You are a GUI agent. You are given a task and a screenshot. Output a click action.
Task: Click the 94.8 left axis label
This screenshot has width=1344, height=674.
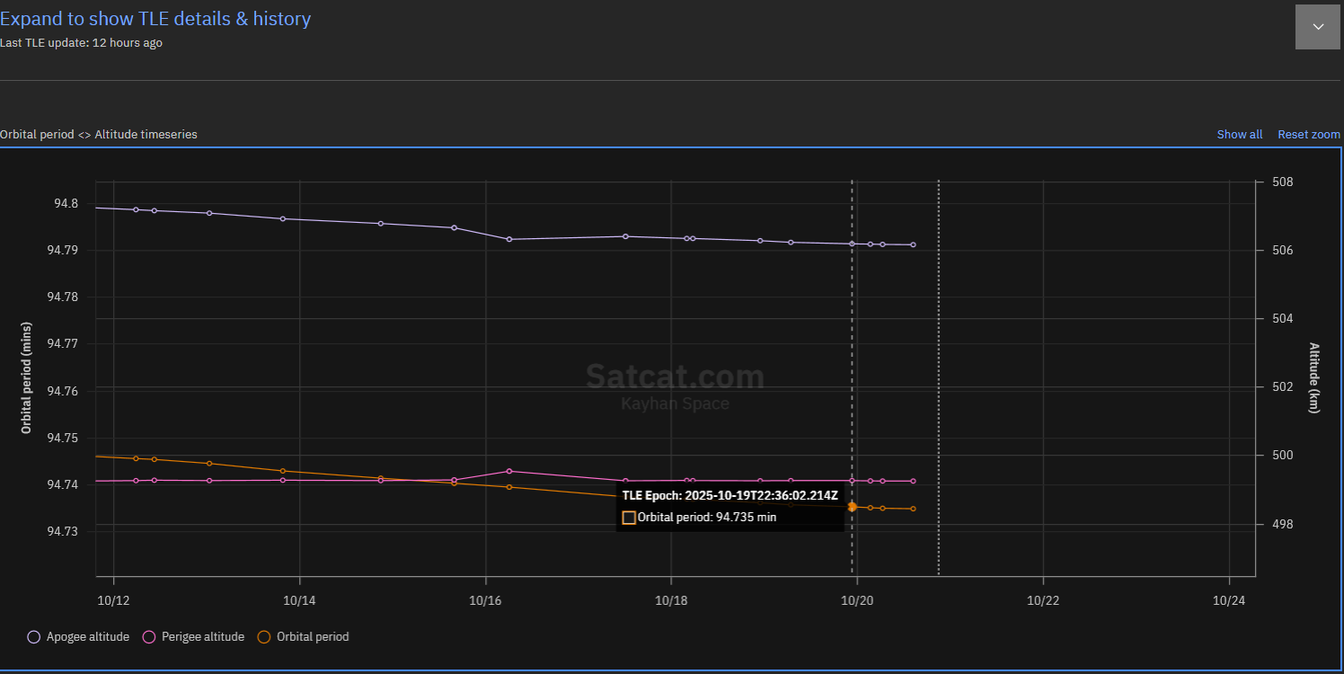pos(66,204)
